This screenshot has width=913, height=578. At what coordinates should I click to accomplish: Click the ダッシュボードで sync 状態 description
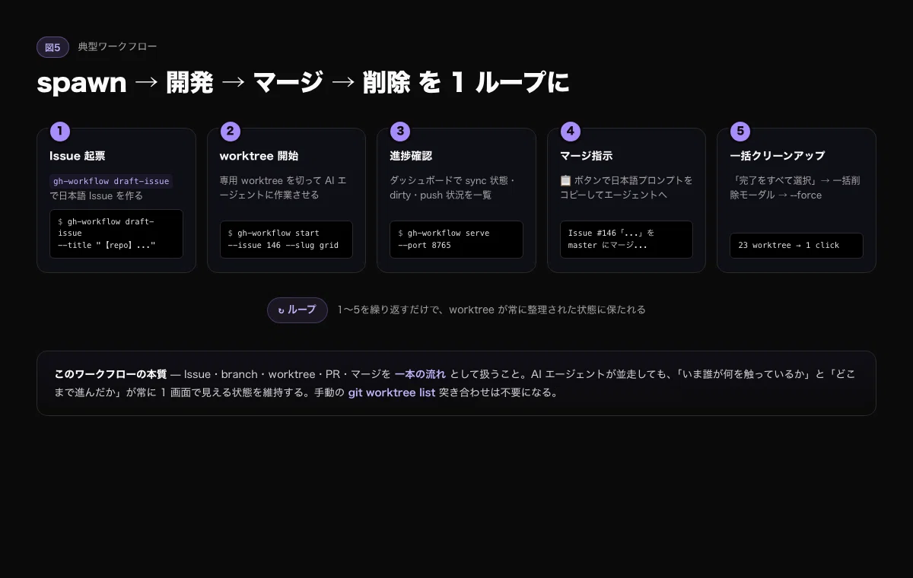click(453, 188)
